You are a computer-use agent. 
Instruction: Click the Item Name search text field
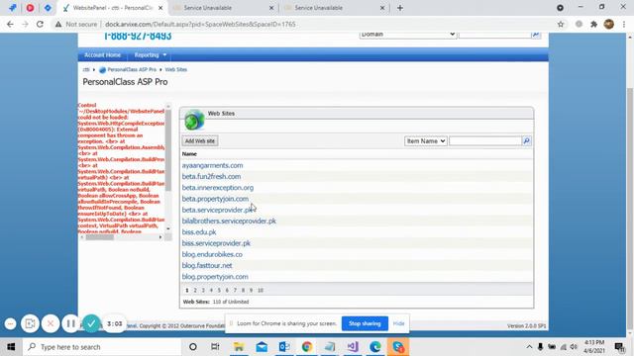485,140
